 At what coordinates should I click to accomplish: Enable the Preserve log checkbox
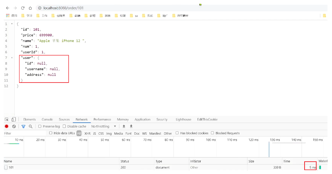pyautogui.click(x=39, y=126)
